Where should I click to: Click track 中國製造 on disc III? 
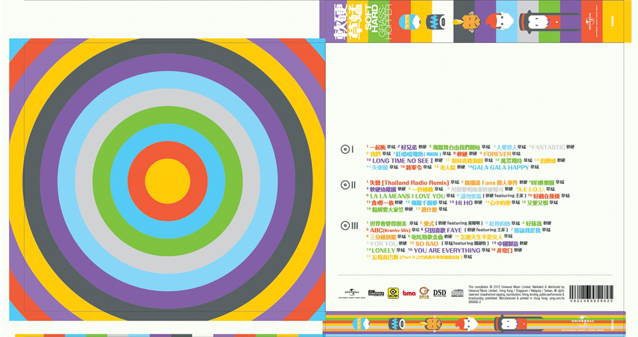[508, 244]
